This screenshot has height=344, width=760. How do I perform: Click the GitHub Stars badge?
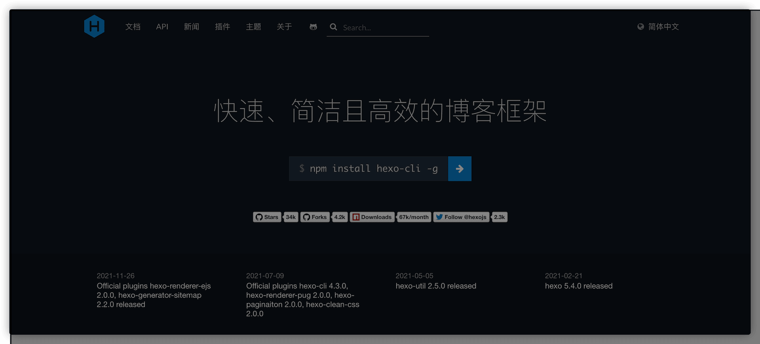(267, 217)
